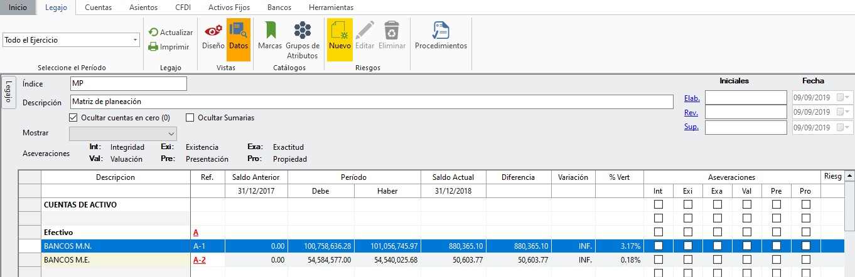Expand the Todo el Ejercicio period dropdown
The width and height of the screenshot is (855, 277).
[136, 40]
